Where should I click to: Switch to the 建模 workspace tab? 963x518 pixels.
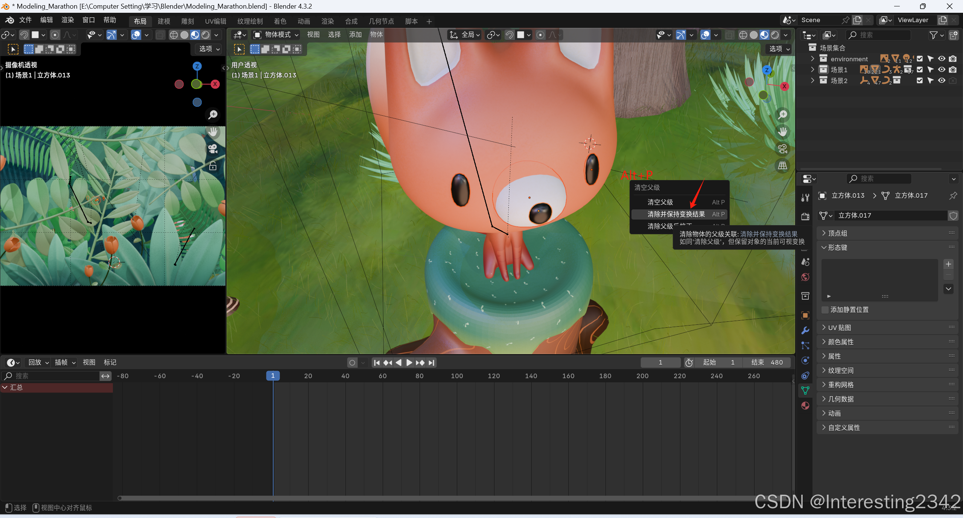click(164, 21)
